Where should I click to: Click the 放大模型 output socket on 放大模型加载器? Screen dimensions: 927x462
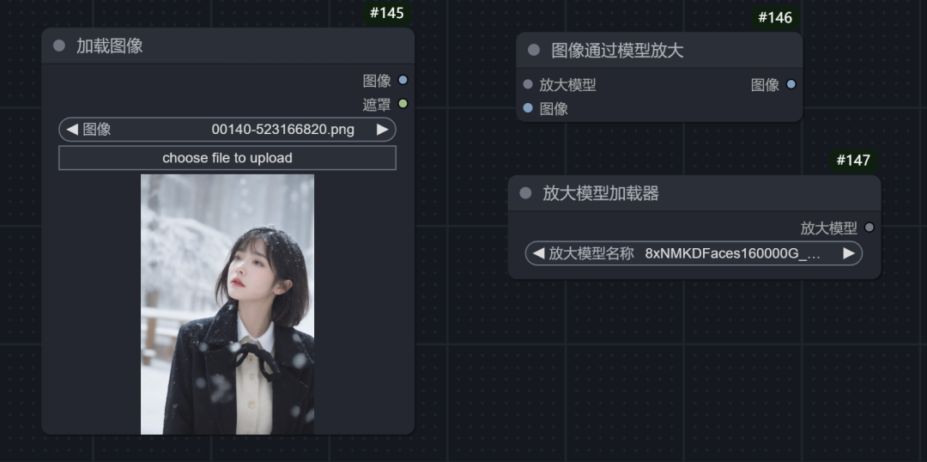point(869,228)
